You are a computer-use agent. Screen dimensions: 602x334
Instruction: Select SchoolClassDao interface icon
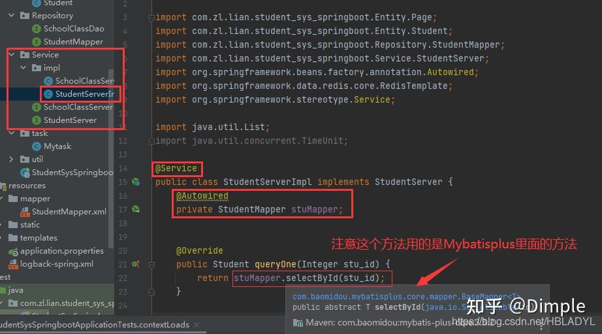[x=37, y=29]
